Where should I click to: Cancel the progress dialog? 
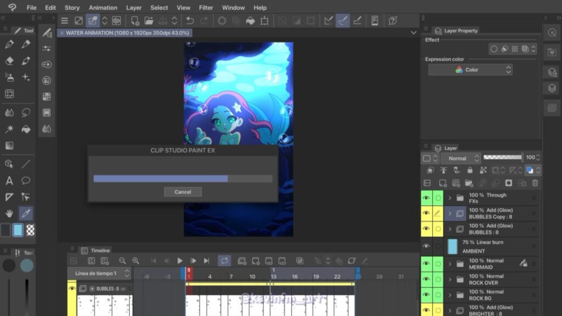(x=182, y=192)
